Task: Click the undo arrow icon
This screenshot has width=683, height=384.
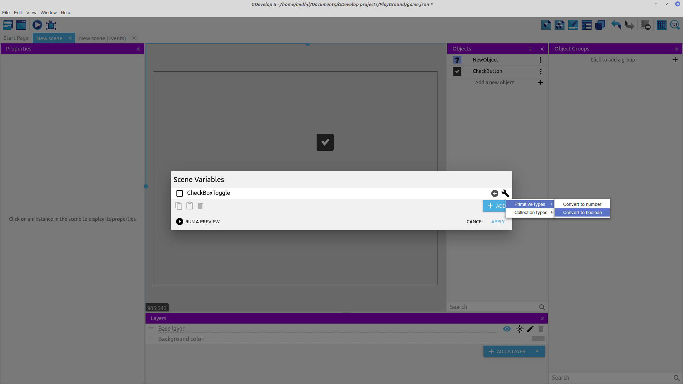Action: click(x=616, y=25)
